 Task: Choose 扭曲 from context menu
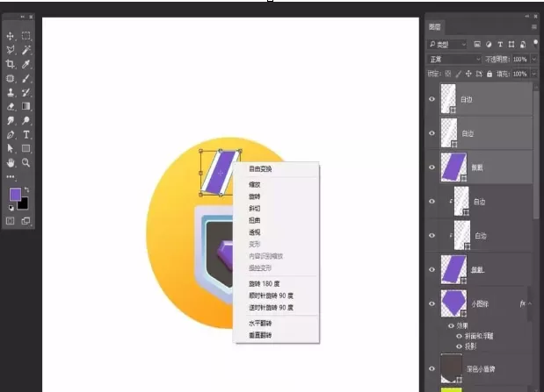pos(255,220)
